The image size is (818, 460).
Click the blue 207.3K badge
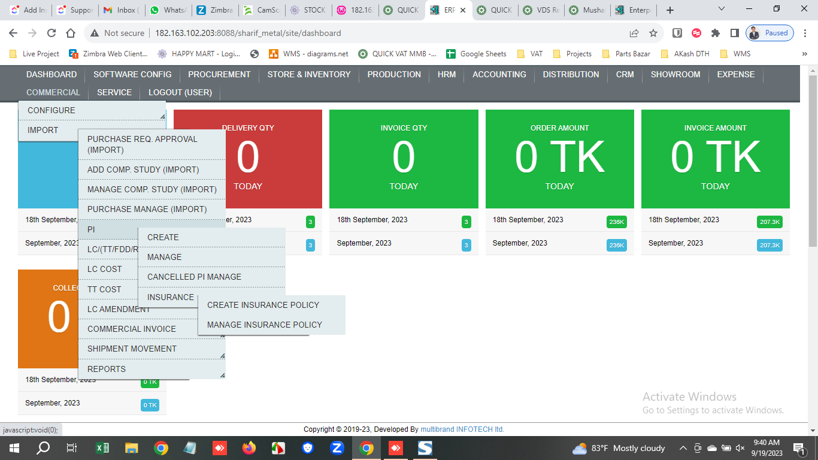769,246
